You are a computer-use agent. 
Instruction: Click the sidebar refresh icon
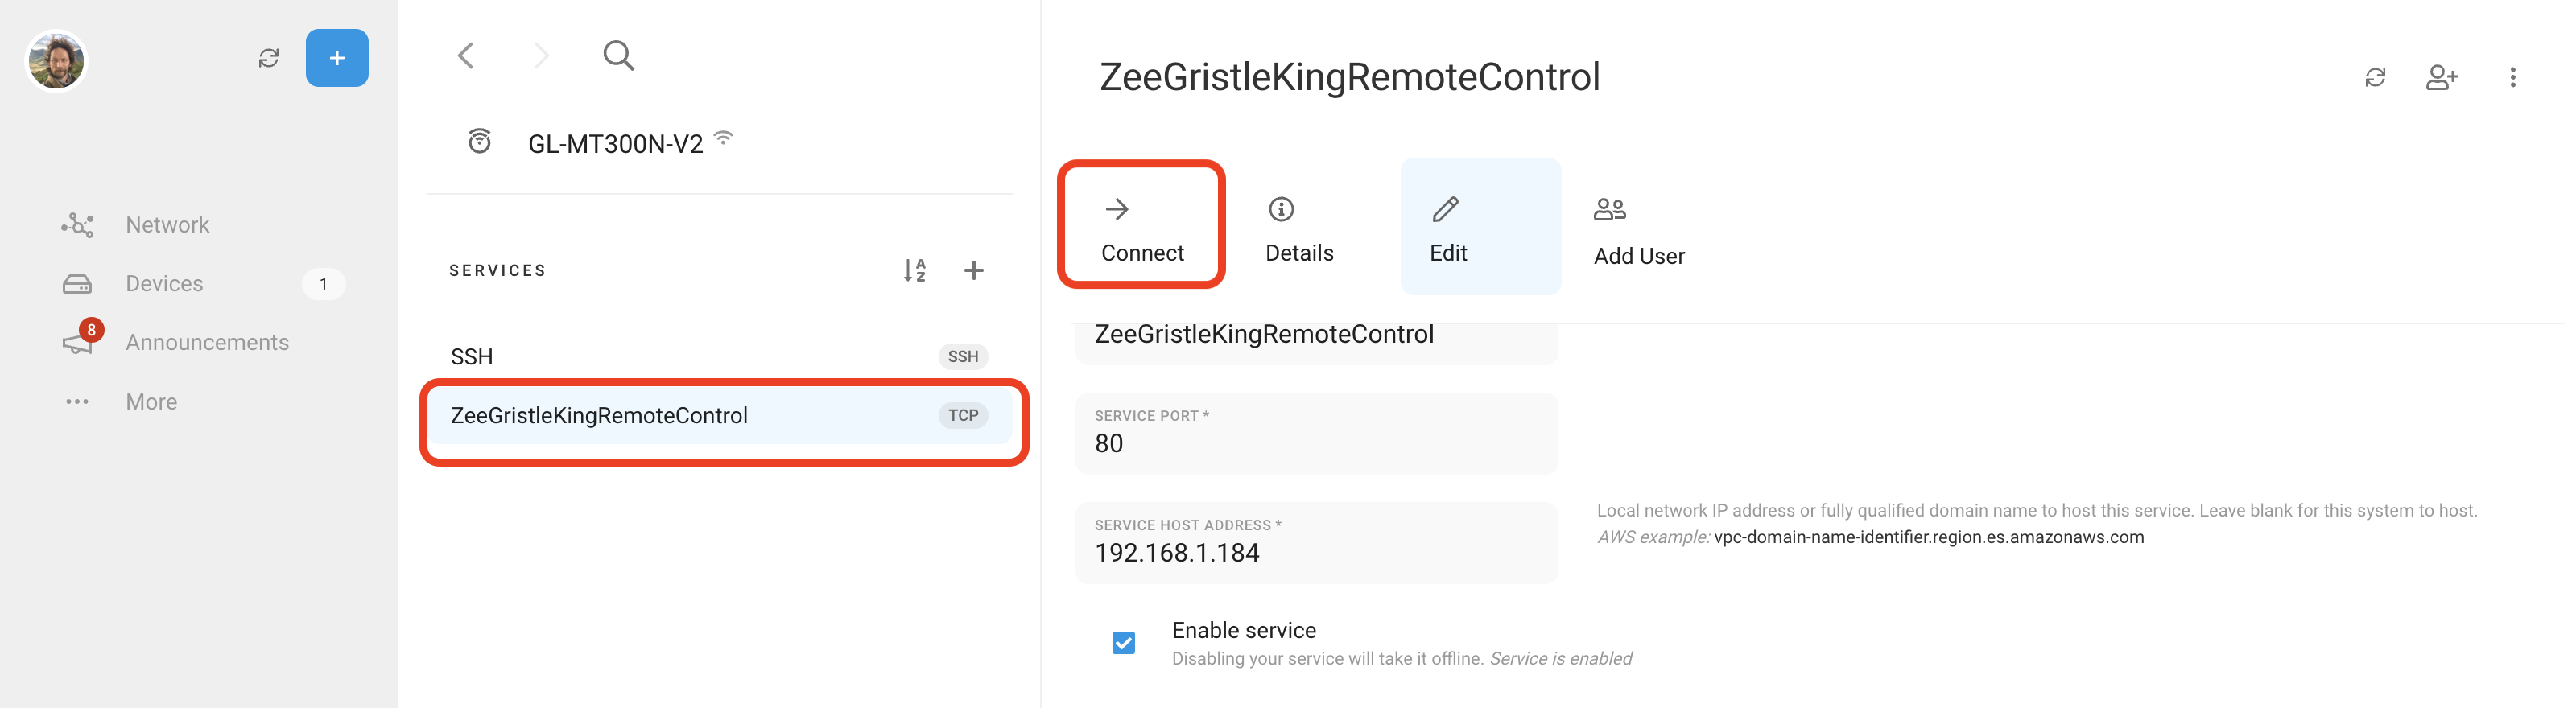pyautogui.click(x=268, y=58)
